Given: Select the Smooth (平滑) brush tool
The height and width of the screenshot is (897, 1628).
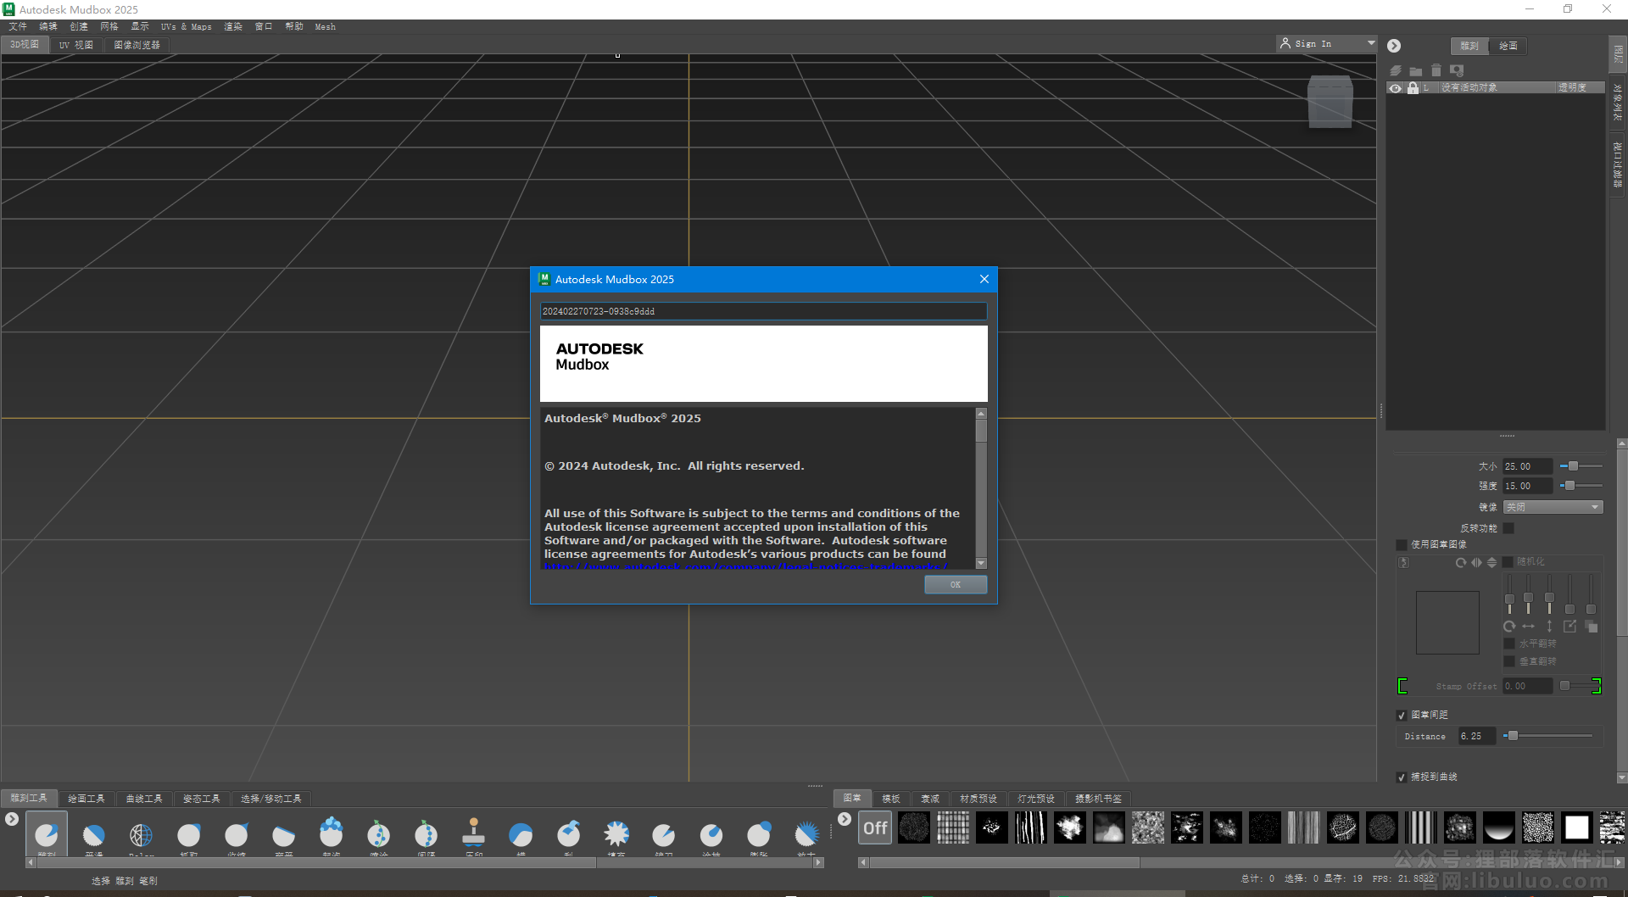Looking at the screenshot, I should pos(94,835).
